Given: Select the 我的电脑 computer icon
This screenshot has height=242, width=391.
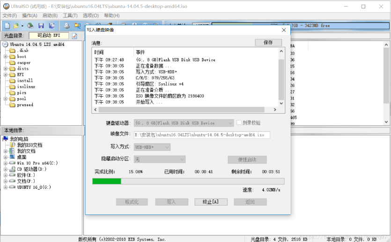Looking at the screenshot, I should tap(6, 139).
